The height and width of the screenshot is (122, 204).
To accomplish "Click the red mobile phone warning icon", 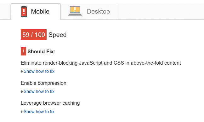I will click(24, 12).
